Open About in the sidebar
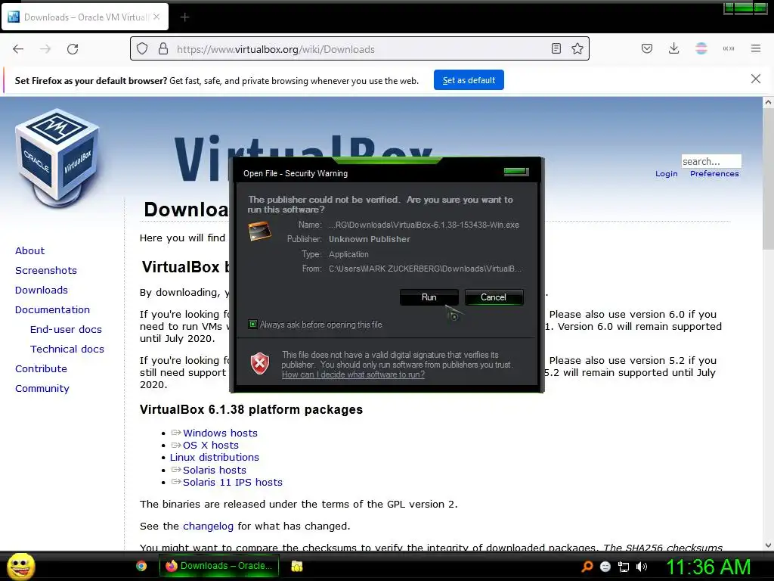Screen dimensions: 774x581 29,251
